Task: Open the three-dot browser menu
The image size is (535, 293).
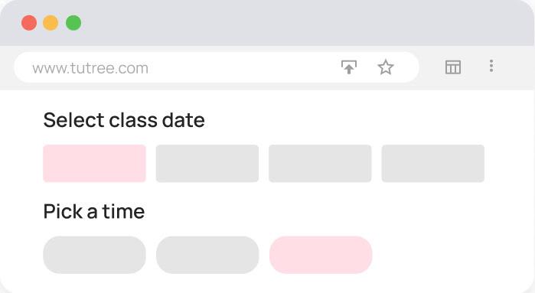Action: pos(491,66)
